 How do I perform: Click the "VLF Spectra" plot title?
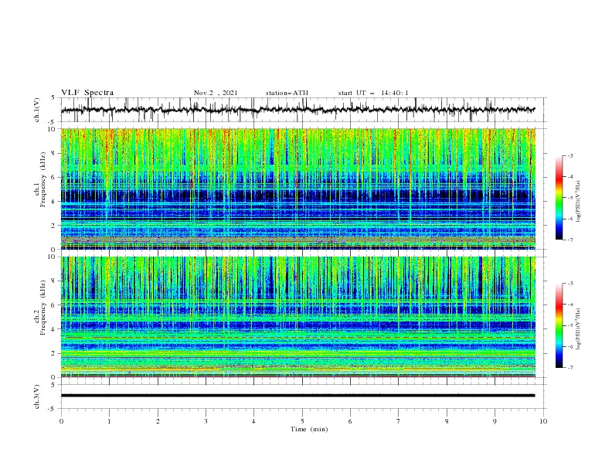[x=87, y=93]
